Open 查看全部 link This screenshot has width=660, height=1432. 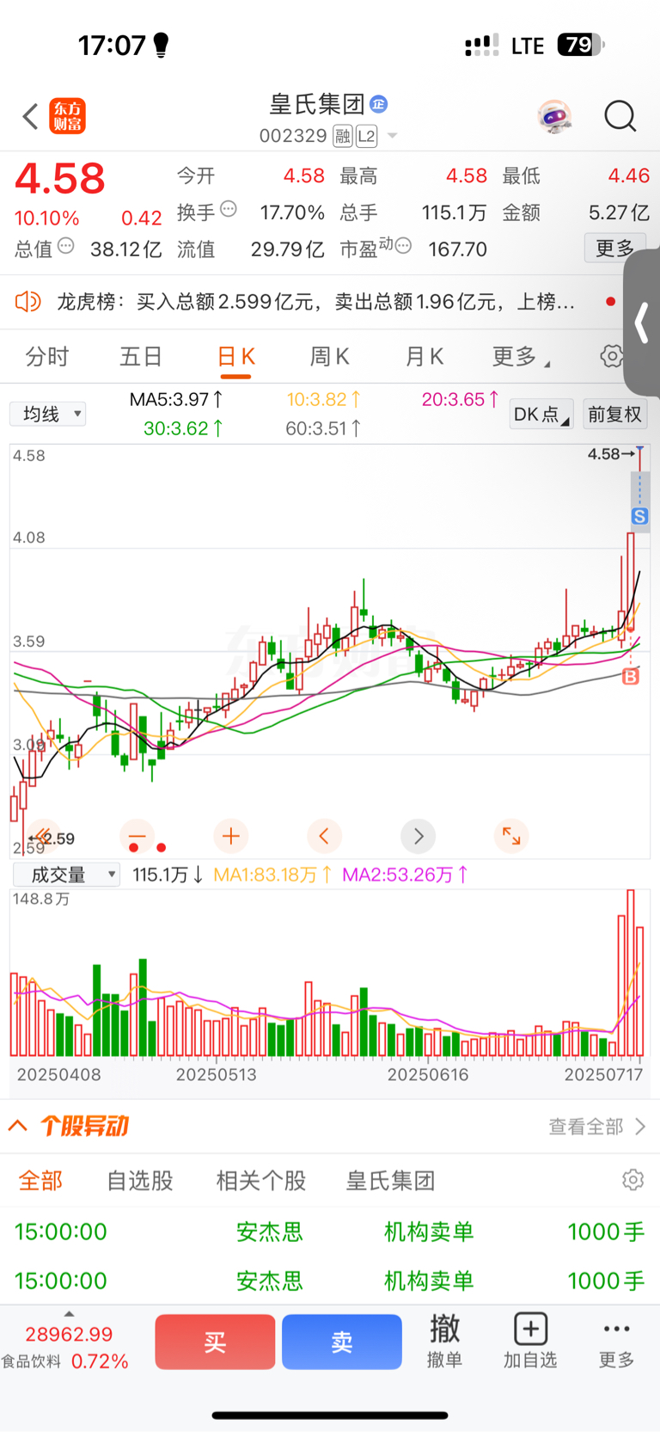(597, 1127)
